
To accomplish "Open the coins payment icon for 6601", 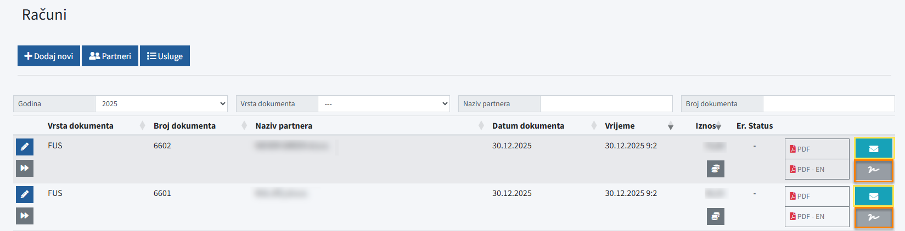I will tap(715, 216).
